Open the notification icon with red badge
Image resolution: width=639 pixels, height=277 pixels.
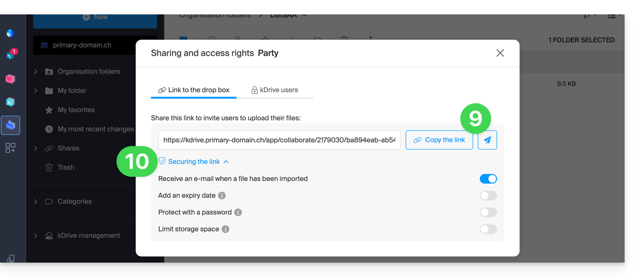tap(10, 55)
